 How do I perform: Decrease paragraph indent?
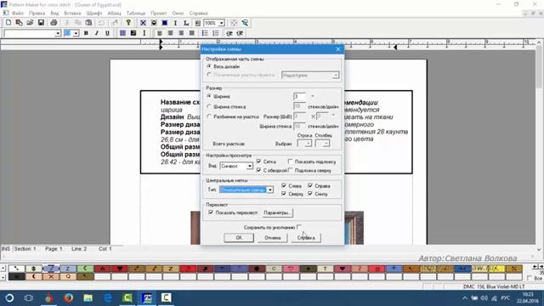[229, 33]
